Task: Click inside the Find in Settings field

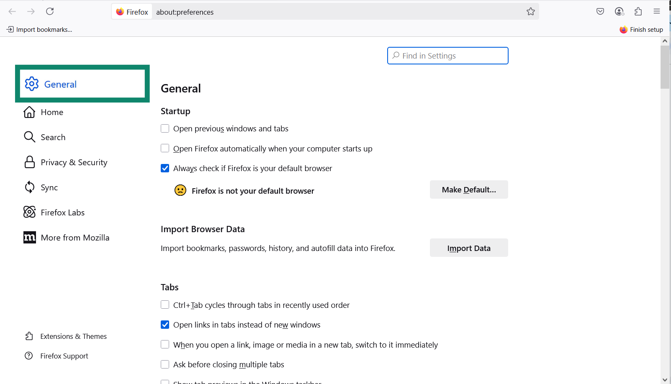Action: [x=447, y=55]
